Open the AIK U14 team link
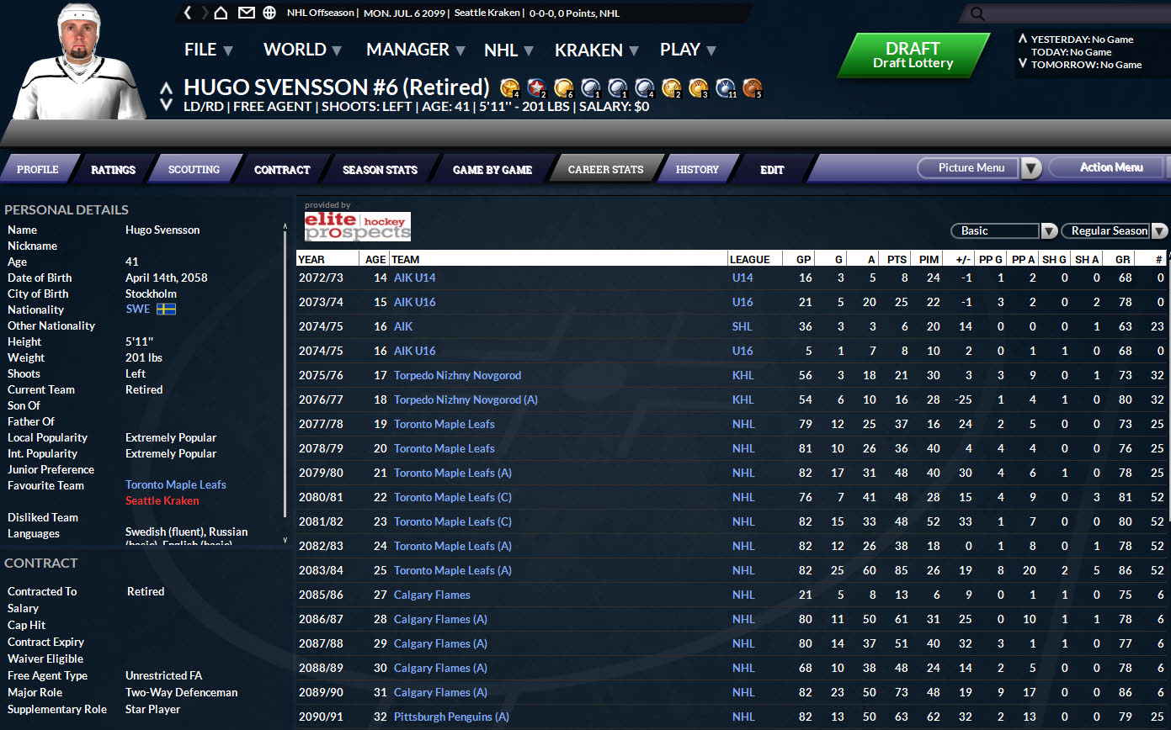The width and height of the screenshot is (1171, 730). pyautogui.click(x=414, y=278)
